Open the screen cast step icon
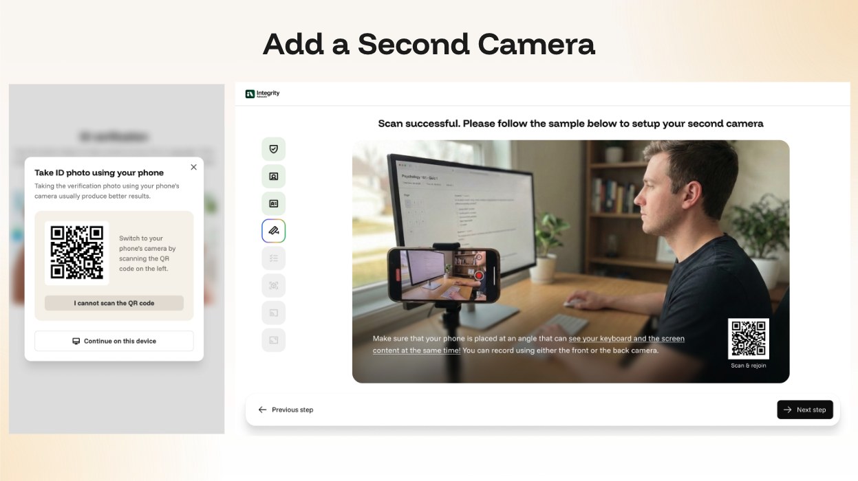This screenshot has height=481, width=858. (273, 313)
